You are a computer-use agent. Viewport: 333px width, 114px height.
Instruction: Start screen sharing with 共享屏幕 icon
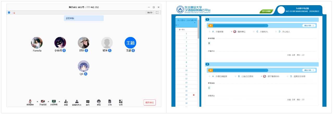coord(54,102)
